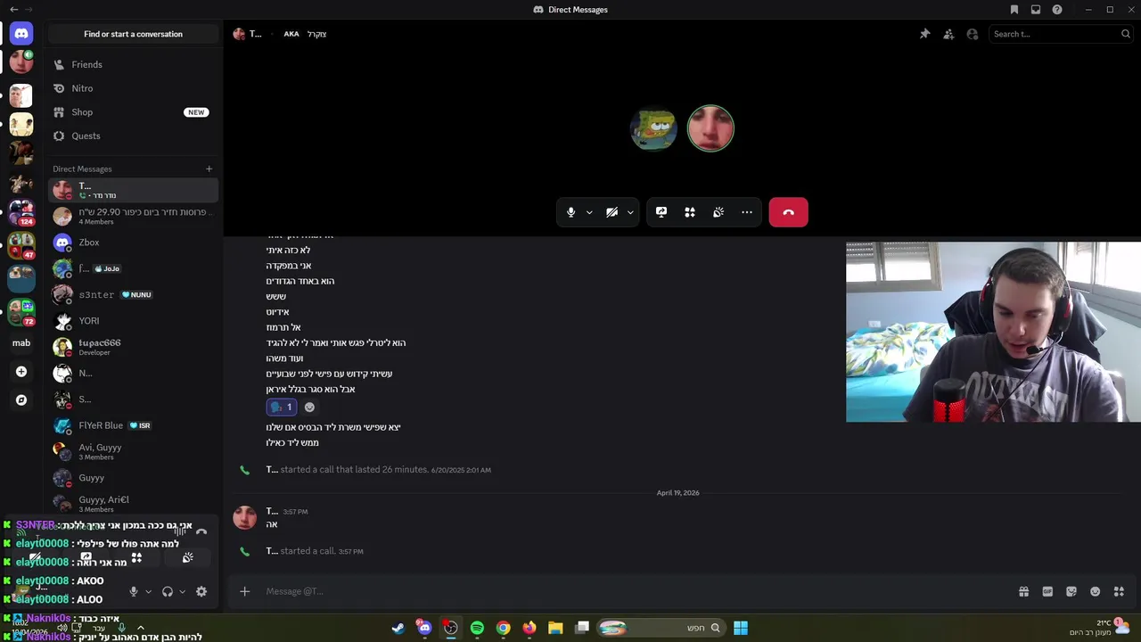Select speaking participant avatar with green ring
The height and width of the screenshot is (642, 1141).
(x=710, y=129)
